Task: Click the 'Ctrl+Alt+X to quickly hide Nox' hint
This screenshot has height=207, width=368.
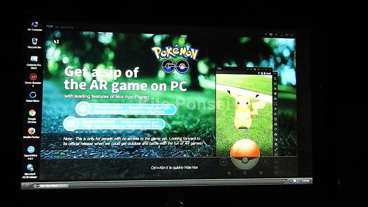Action: click(174, 167)
